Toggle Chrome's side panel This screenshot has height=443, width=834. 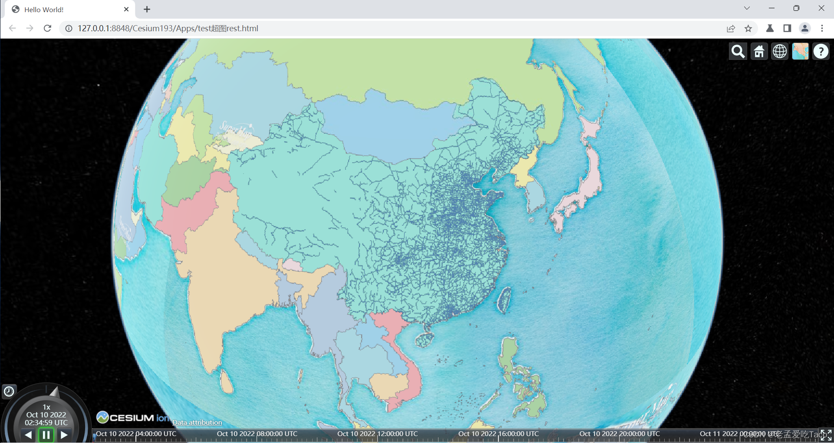pos(787,28)
